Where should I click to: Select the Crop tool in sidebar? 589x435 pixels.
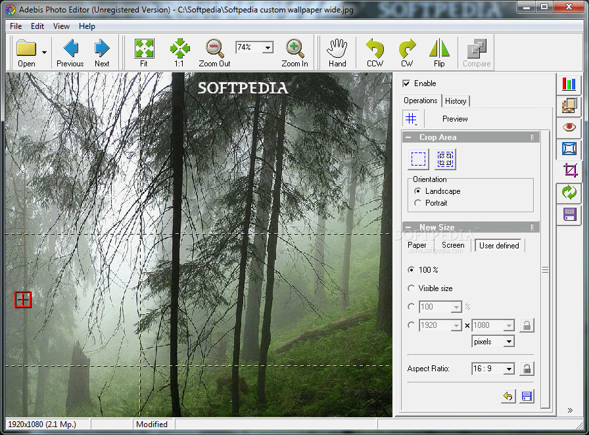coord(569,171)
